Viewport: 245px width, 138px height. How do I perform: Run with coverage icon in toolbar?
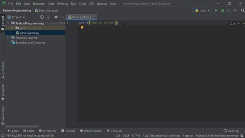229,10
